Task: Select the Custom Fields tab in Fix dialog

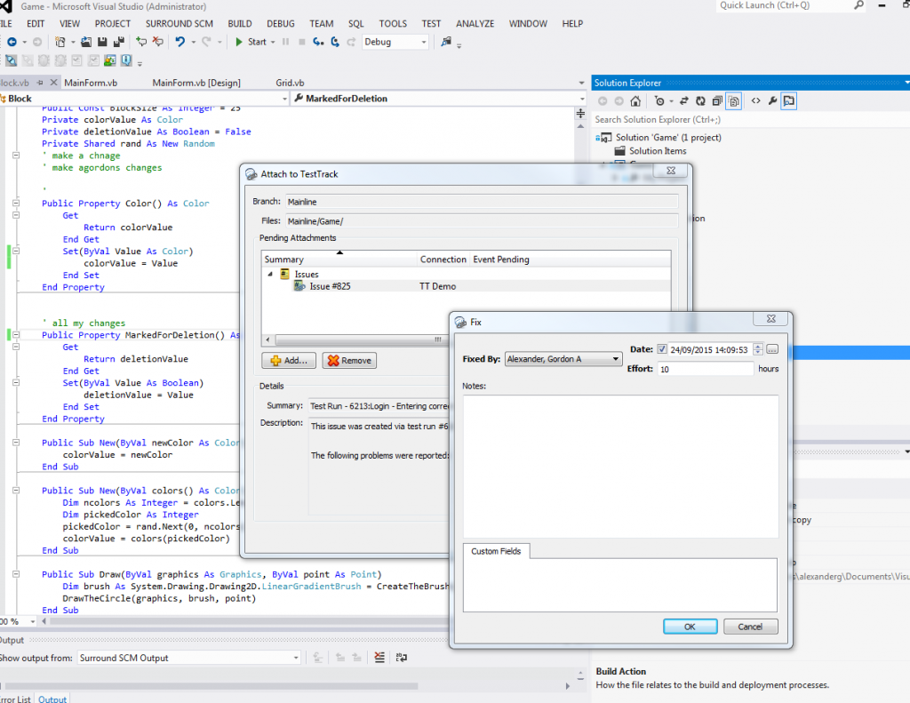Action: (496, 552)
